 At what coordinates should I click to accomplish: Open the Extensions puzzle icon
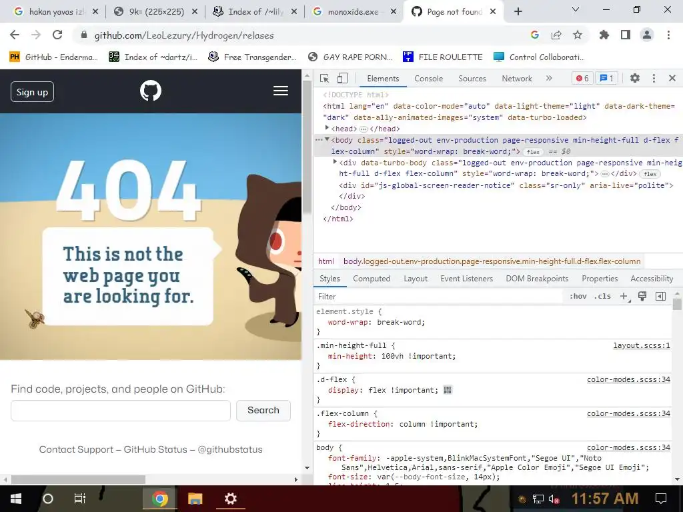pos(604,35)
